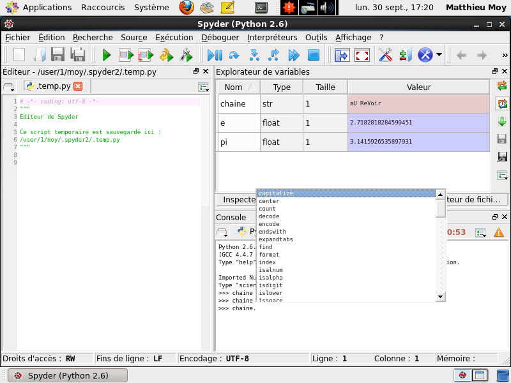
Task: Choose capitalize from the completion list
Action: (346, 193)
